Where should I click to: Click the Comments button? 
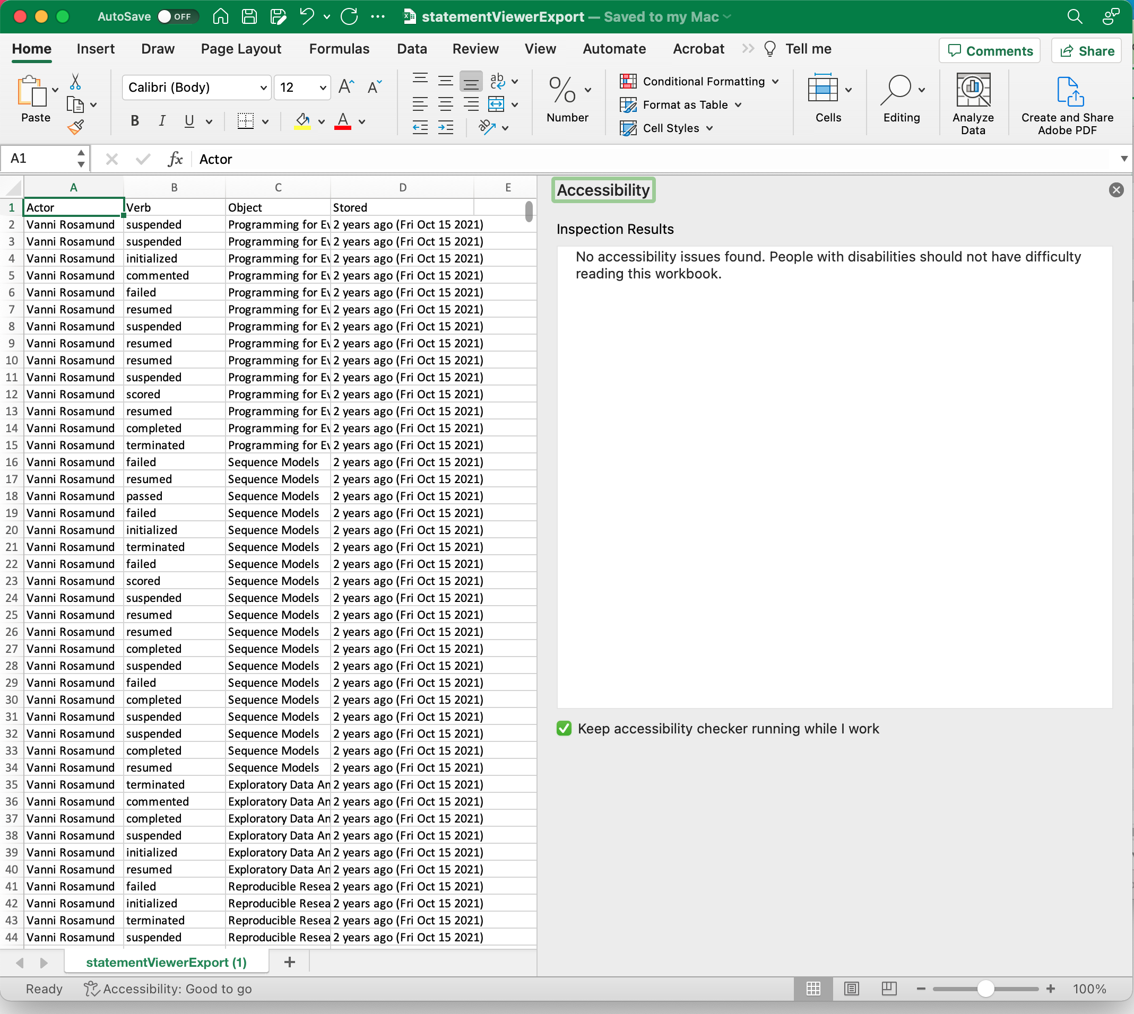(990, 51)
